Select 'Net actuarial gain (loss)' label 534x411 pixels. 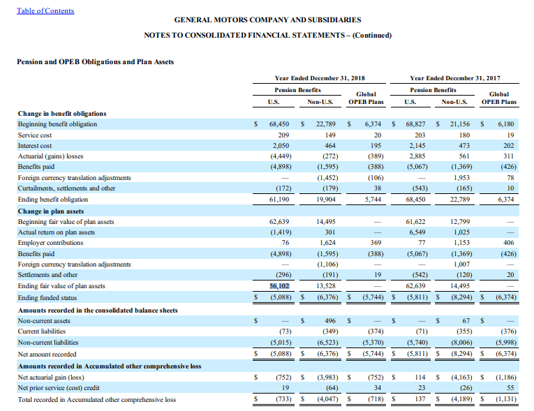click(x=51, y=378)
